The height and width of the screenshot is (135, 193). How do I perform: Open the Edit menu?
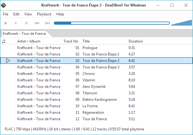16,14
